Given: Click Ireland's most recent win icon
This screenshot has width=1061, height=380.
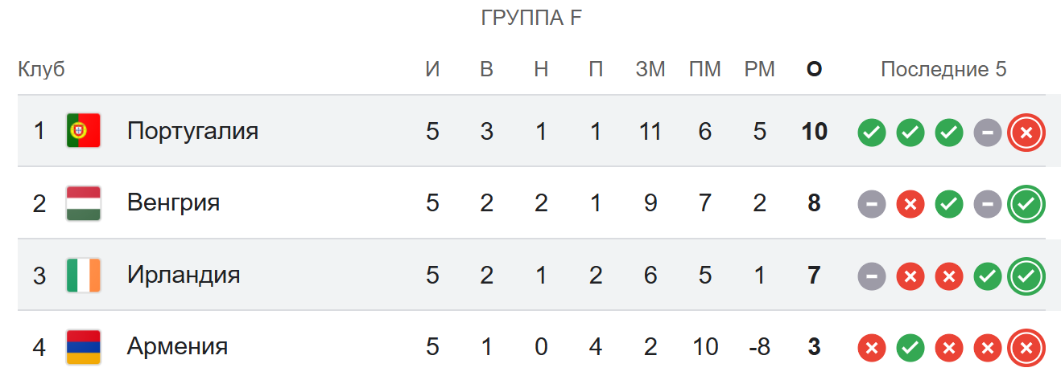Looking at the screenshot, I should [1026, 276].
